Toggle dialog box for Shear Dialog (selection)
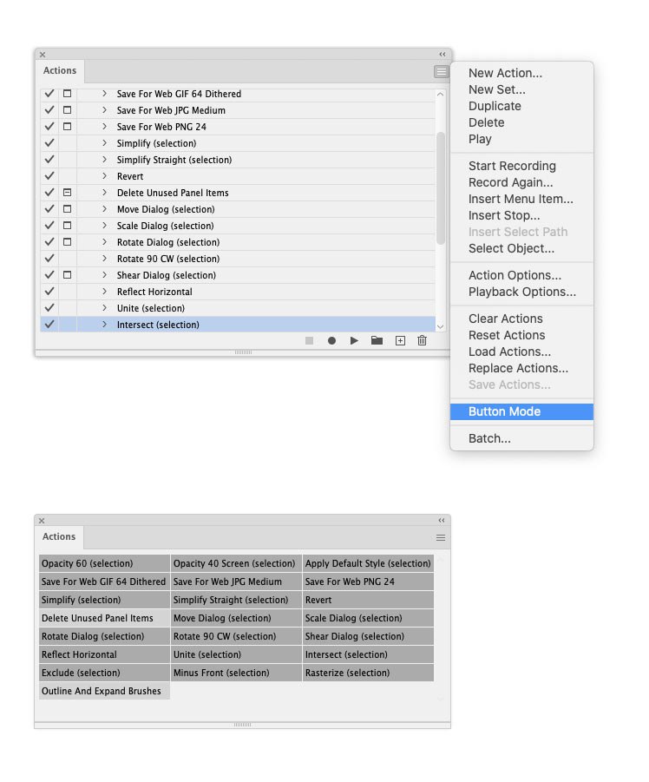Viewport: 649px width, 782px height. point(68,275)
